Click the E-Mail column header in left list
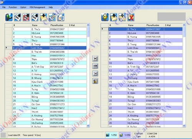 click(x=77, y=25)
